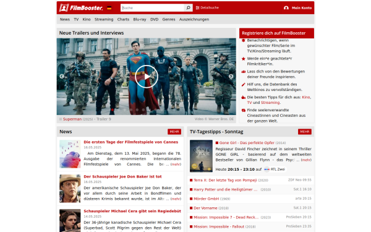This screenshot has height=232, width=371.
Task: Open the Charts menu
Action: 123,19
